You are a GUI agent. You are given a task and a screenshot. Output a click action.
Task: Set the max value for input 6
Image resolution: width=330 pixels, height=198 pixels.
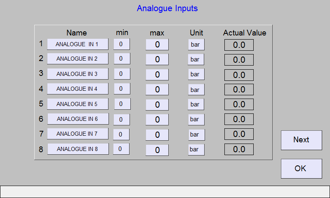(x=157, y=120)
